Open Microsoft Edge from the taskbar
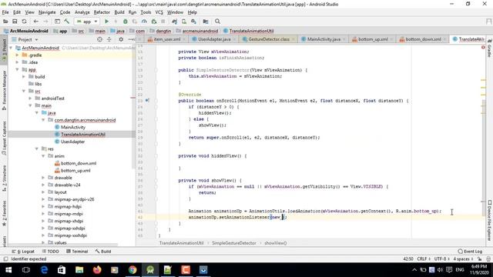 point(44,270)
